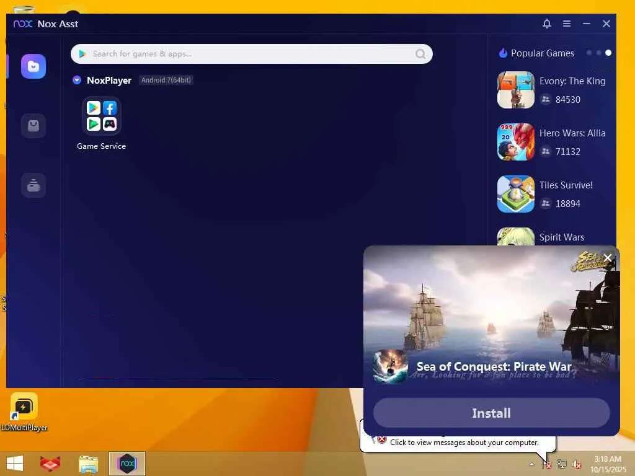Close the Nox Asst window

606,24
